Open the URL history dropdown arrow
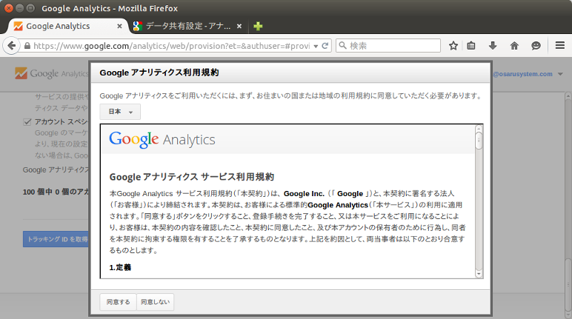This screenshot has height=319, width=572. point(316,47)
